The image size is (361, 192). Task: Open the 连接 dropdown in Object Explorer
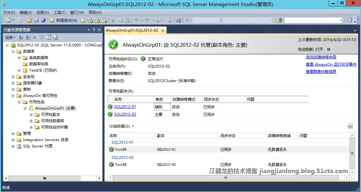point(10,37)
